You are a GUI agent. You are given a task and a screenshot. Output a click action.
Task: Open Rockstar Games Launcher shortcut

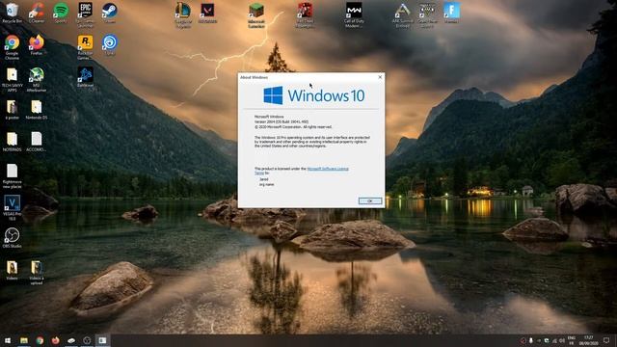[x=85, y=47]
